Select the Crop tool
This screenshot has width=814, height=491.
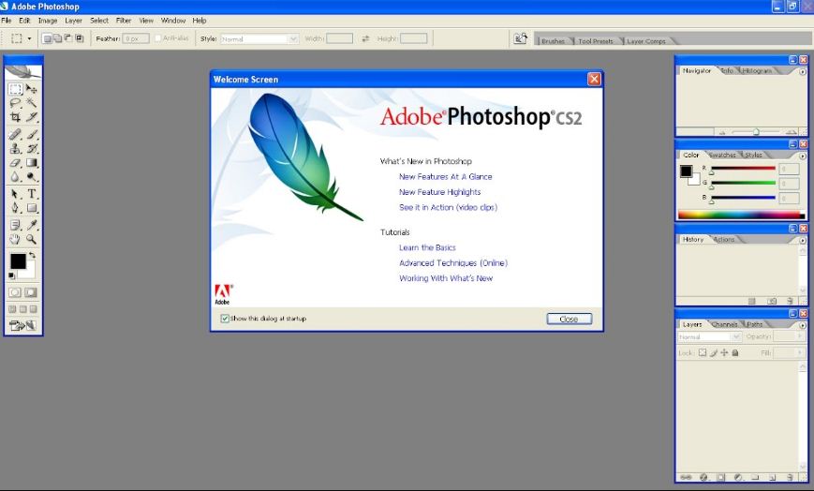(16, 117)
